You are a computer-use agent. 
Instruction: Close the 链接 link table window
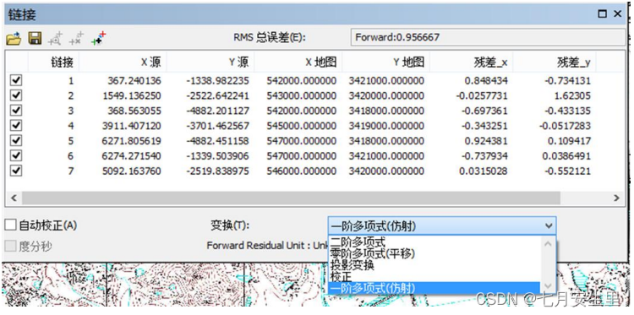pyautogui.click(x=617, y=14)
